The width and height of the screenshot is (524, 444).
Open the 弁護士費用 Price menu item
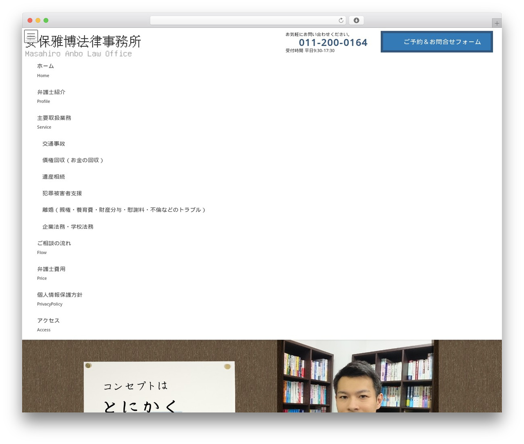tap(51, 273)
